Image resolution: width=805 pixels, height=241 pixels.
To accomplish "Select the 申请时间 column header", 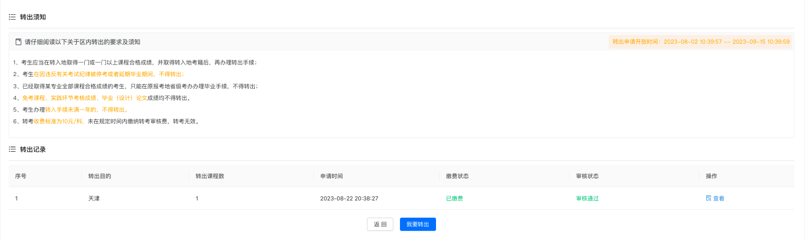I will [x=331, y=176].
